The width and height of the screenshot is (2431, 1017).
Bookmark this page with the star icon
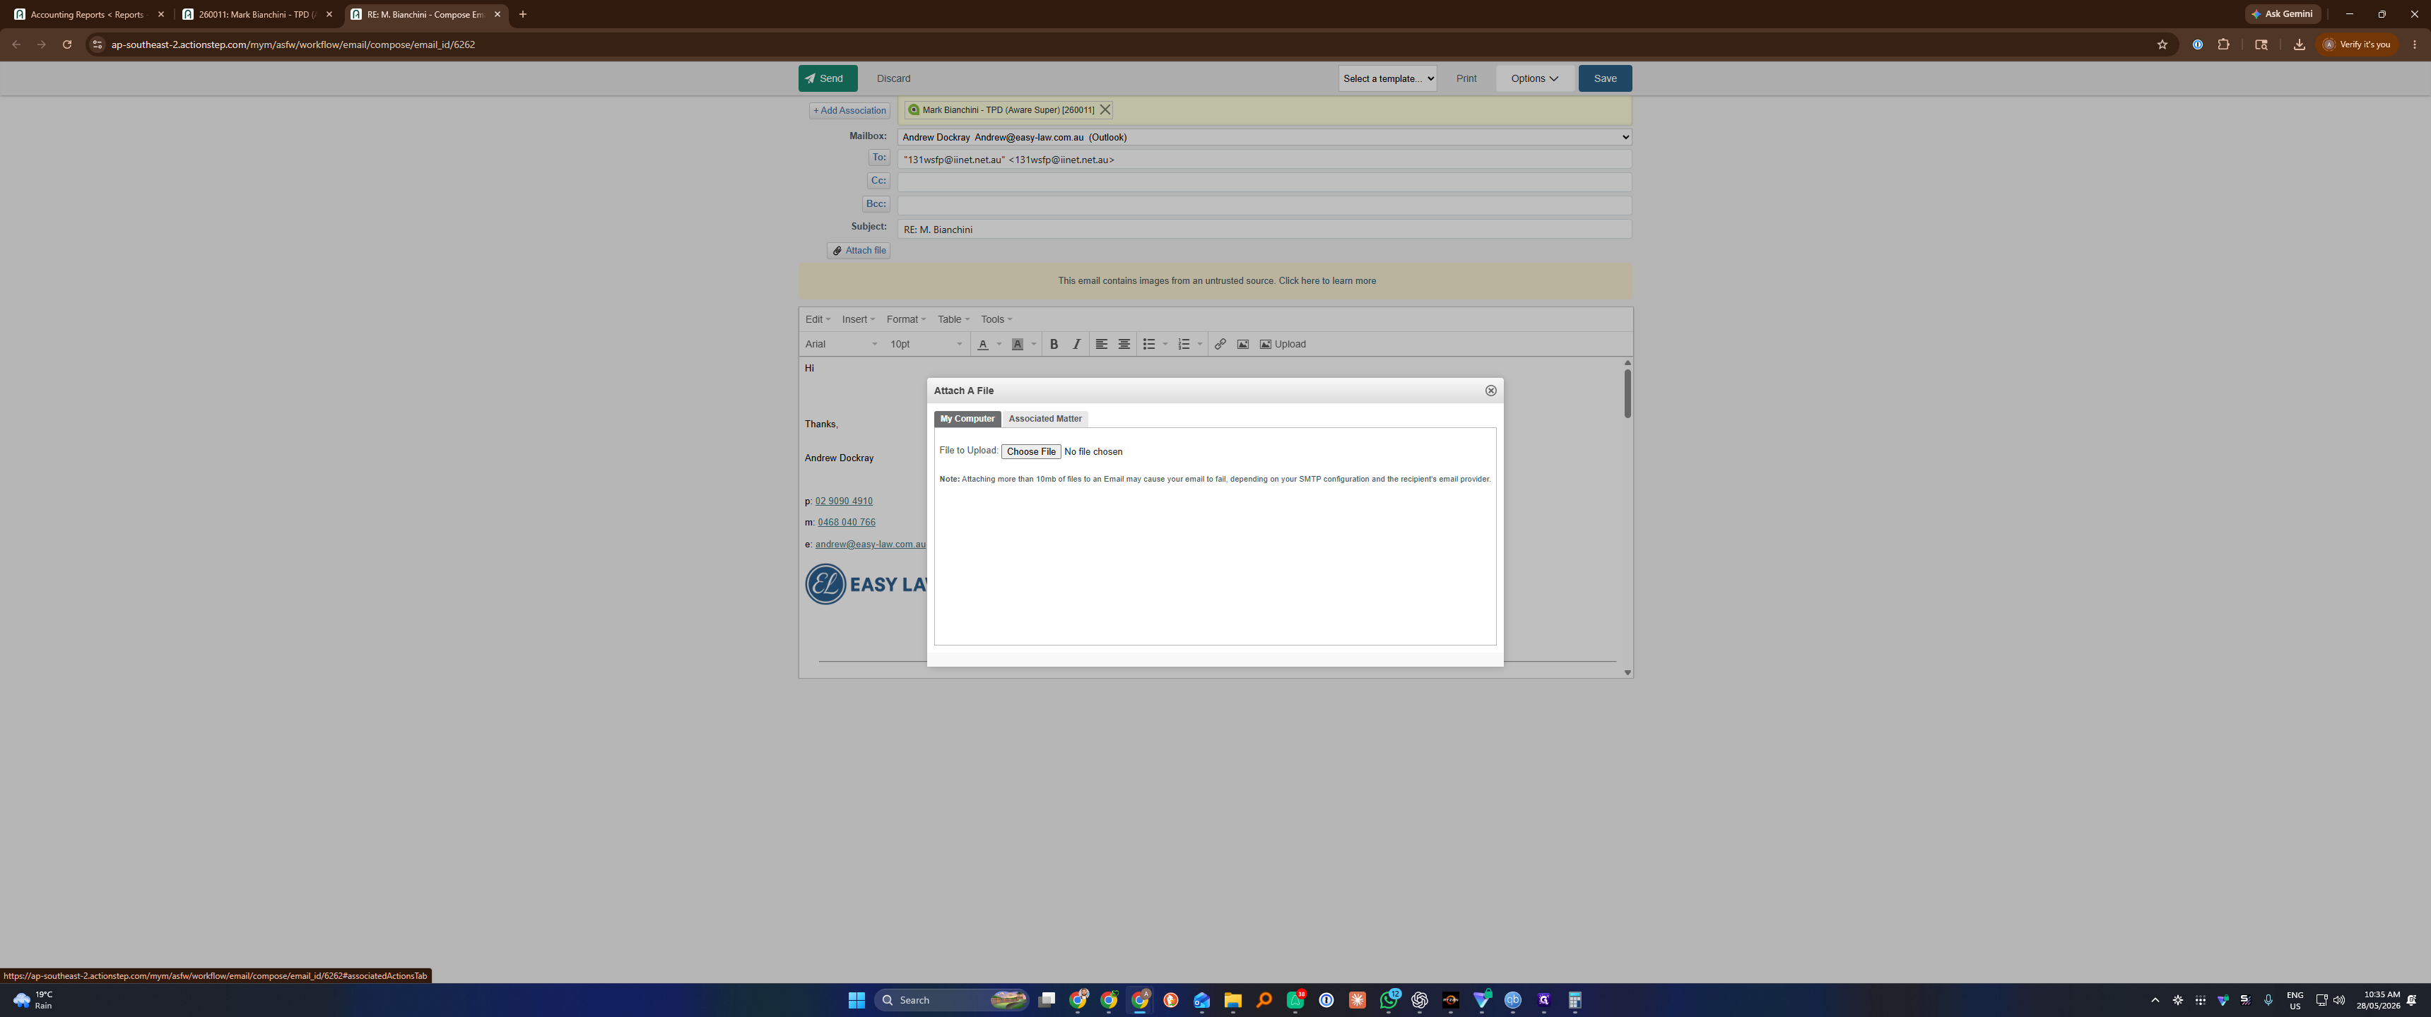(2162, 44)
